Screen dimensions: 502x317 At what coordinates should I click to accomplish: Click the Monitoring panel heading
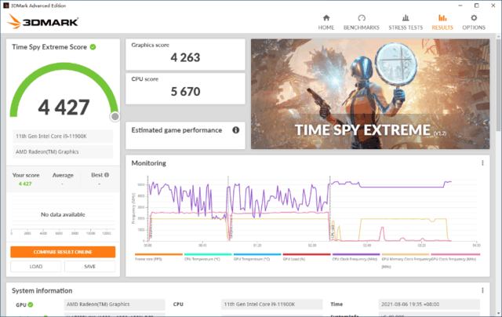tap(148, 163)
